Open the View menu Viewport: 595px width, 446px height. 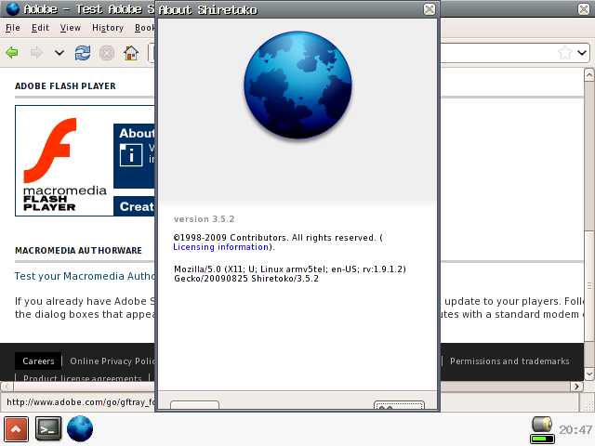(x=71, y=28)
